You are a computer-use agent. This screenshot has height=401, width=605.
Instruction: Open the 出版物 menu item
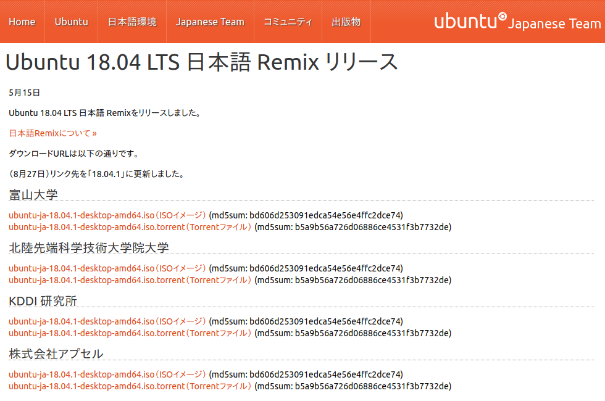[346, 22]
